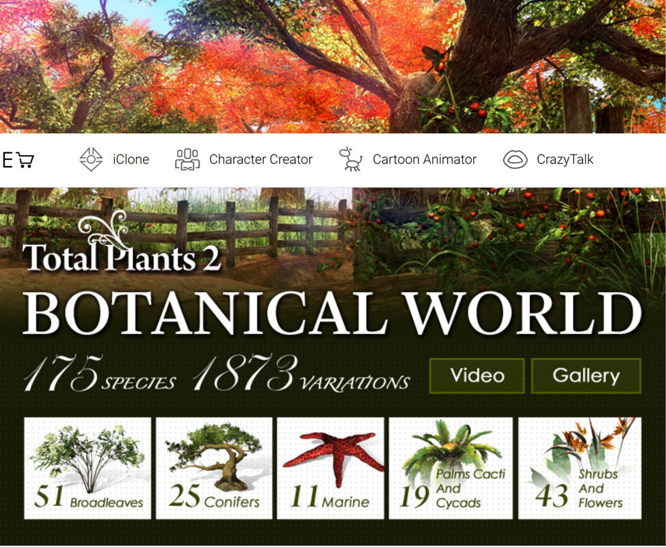Click the Character Creator people icon
Image resolution: width=666 pixels, height=547 pixels.
coord(187,159)
